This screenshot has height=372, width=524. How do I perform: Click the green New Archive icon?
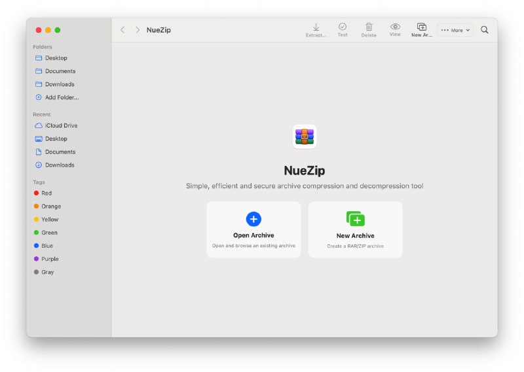[x=355, y=219]
